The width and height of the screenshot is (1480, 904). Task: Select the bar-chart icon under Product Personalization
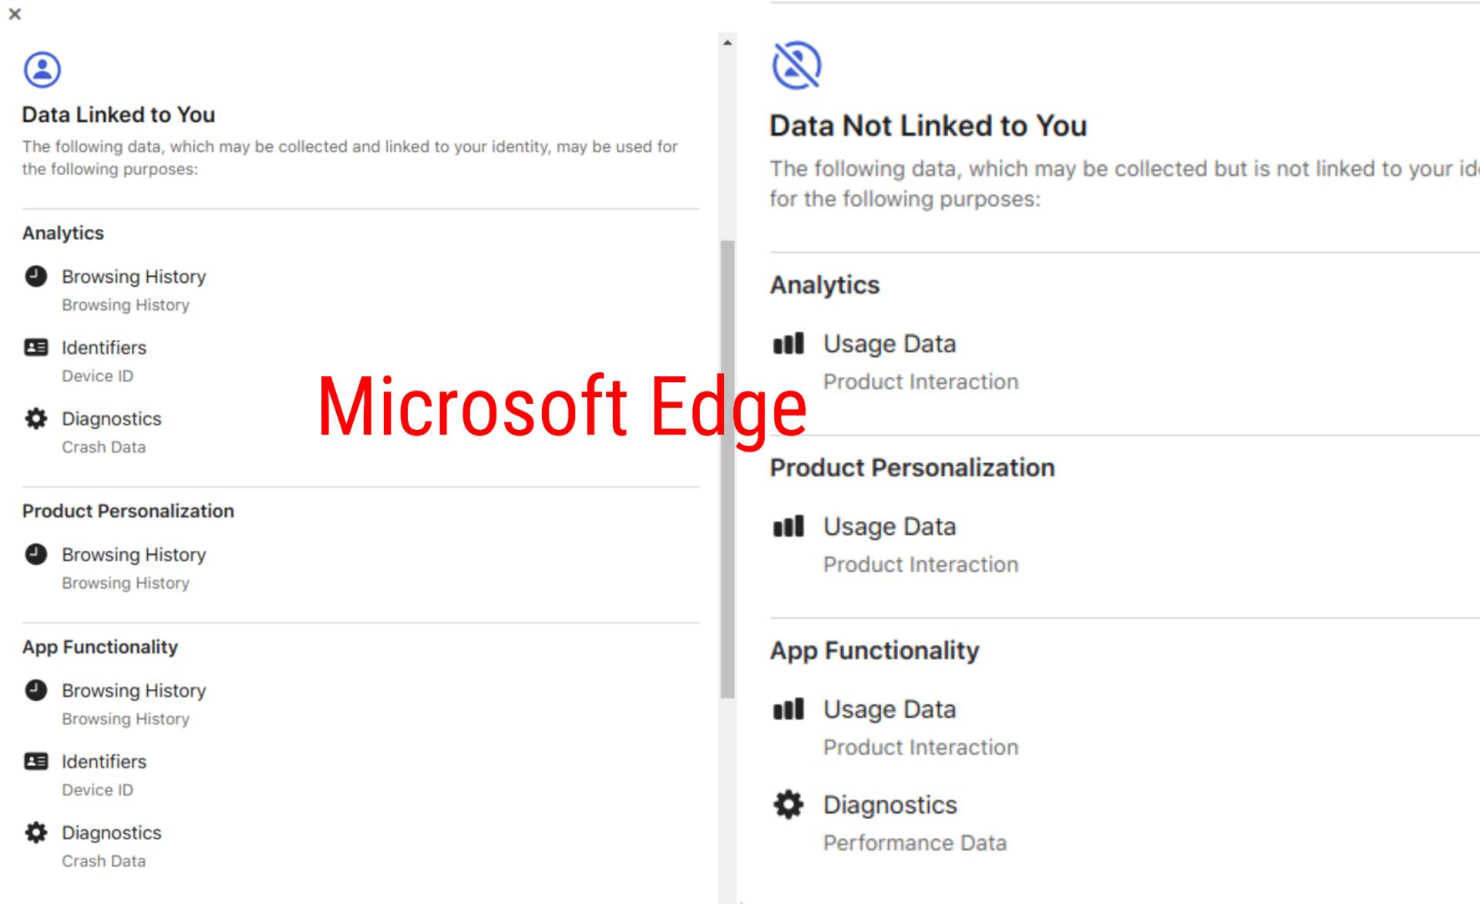coord(788,527)
